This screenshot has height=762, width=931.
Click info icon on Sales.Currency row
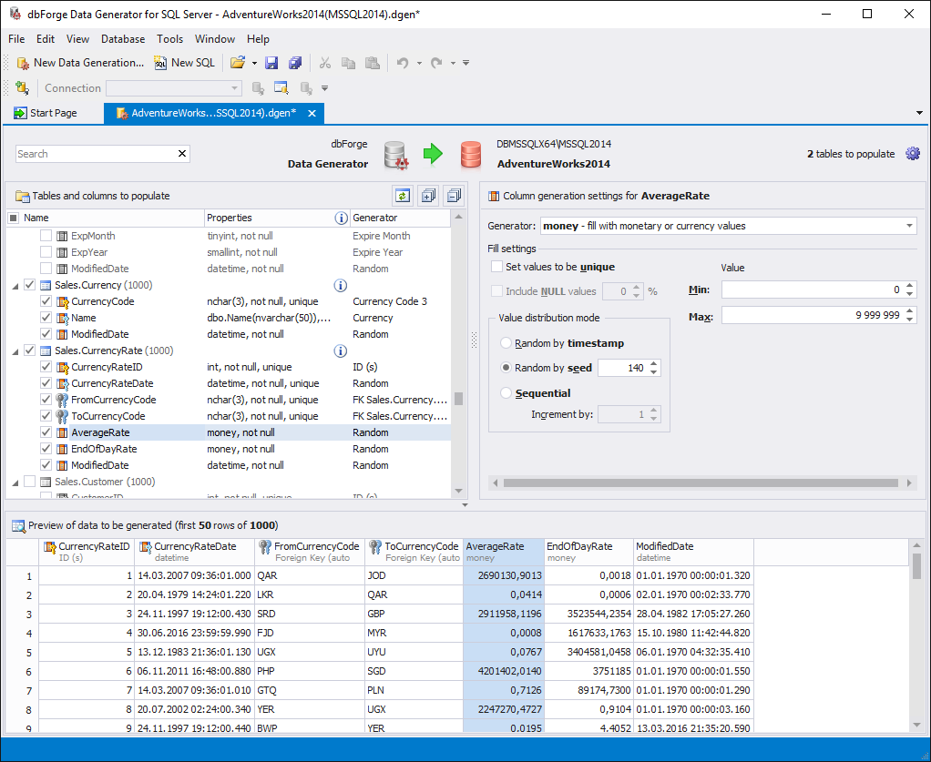coord(341,286)
